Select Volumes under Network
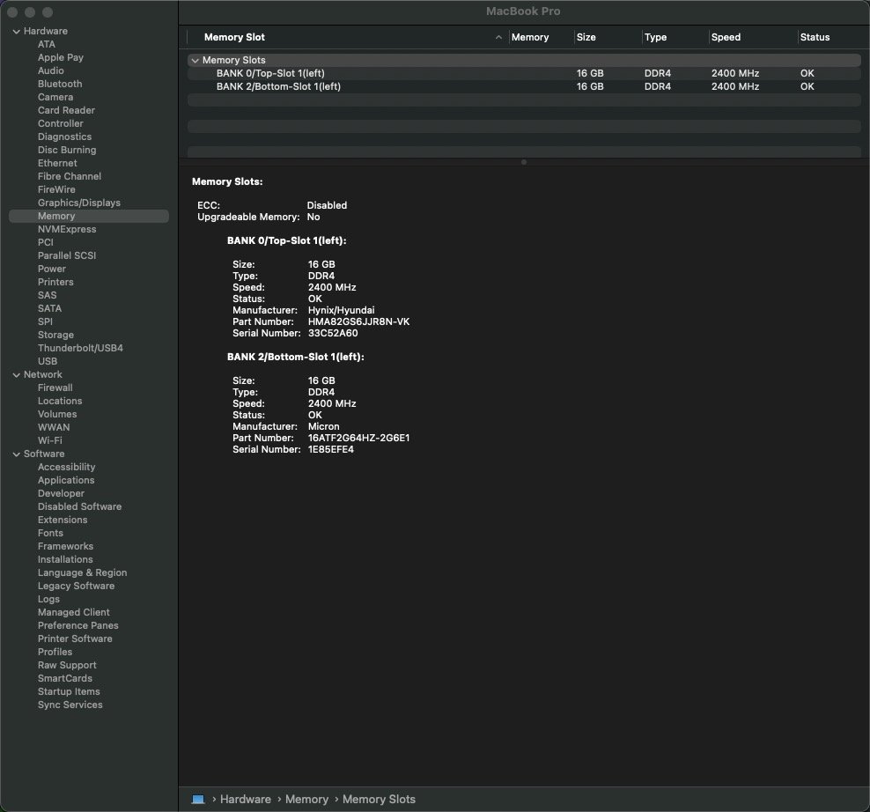The height and width of the screenshot is (812, 870). [x=57, y=414]
